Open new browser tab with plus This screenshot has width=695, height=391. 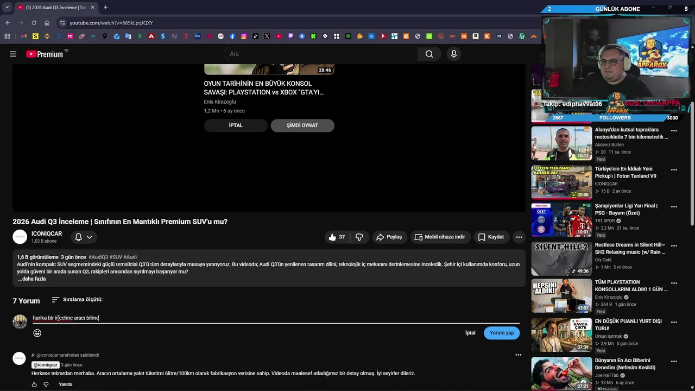[105, 8]
